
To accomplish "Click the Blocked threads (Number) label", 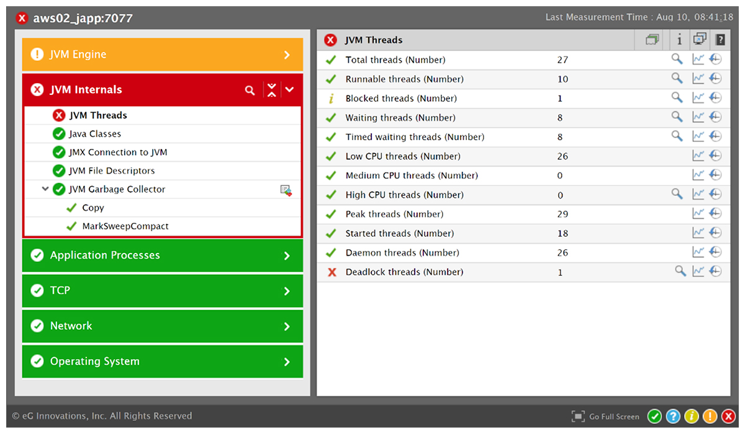I will coord(401,98).
